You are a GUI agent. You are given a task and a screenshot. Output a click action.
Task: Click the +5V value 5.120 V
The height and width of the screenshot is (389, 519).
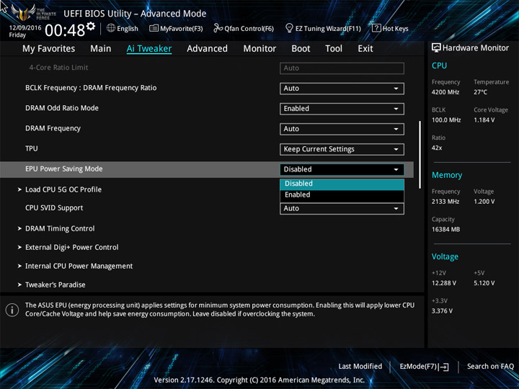click(484, 283)
